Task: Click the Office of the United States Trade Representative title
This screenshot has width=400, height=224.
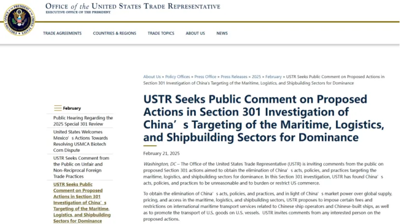Action: click(x=133, y=6)
